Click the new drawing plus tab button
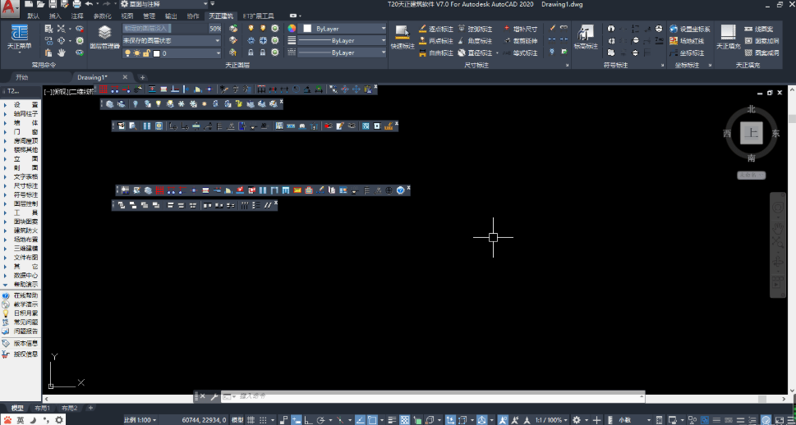The width and height of the screenshot is (796, 425). tap(143, 78)
